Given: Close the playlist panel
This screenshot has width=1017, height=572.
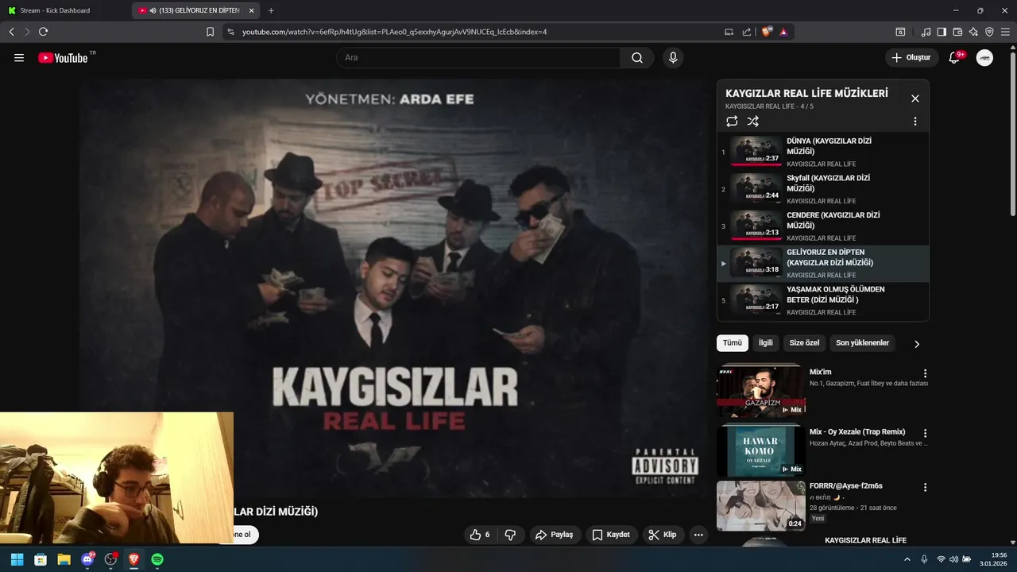Looking at the screenshot, I should pos(915,99).
